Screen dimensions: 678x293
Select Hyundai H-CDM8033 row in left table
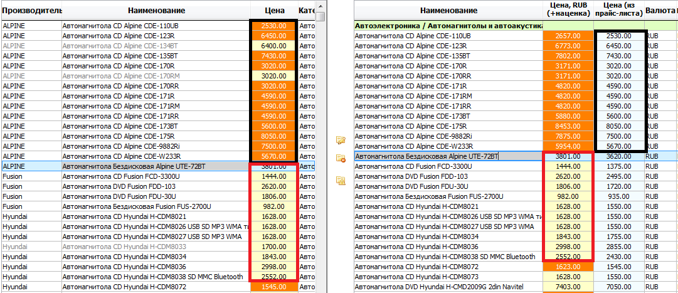(158, 247)
